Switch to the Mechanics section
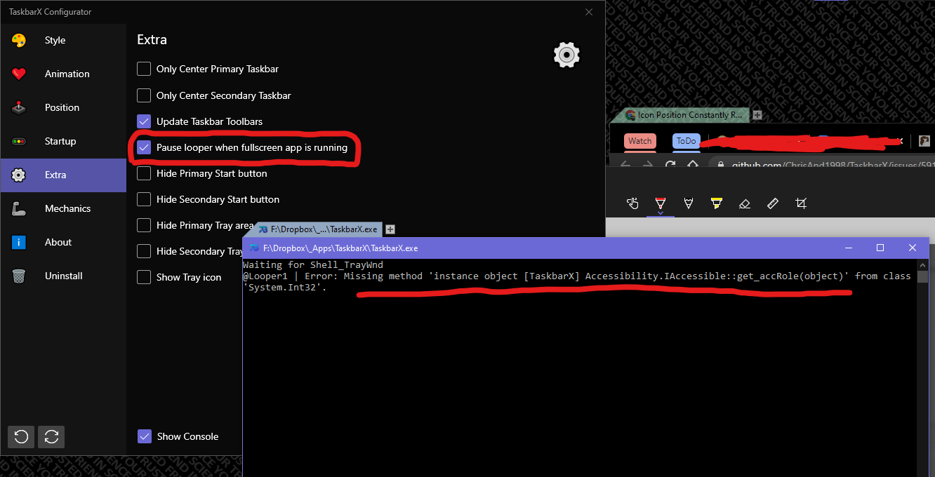The image size is (935, 477). [68, 208]
